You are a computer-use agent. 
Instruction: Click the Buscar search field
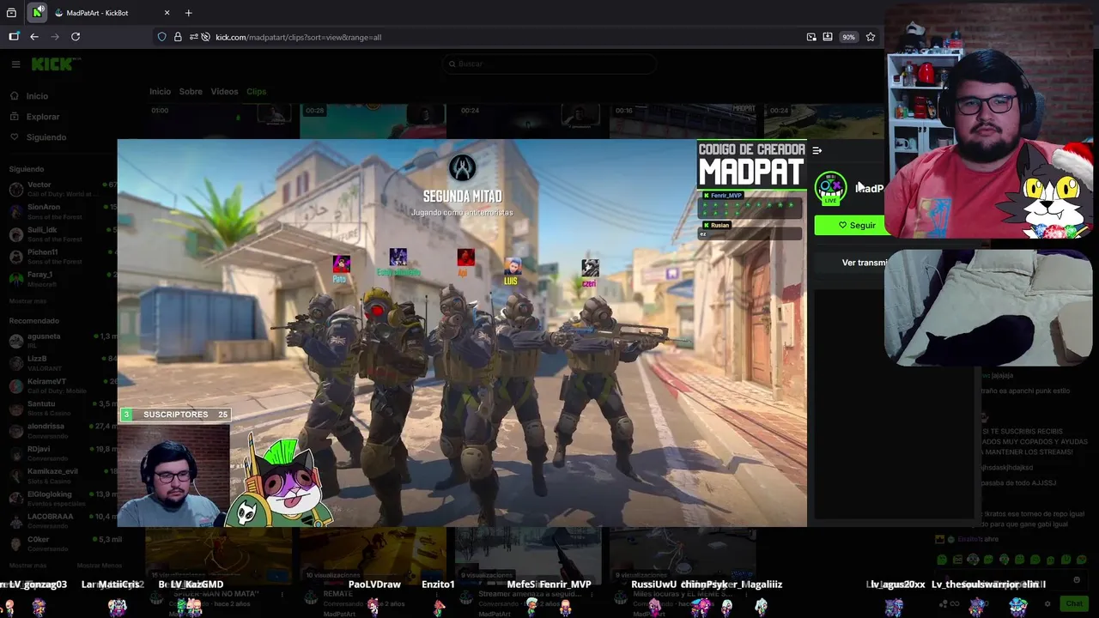coord(549,64)
